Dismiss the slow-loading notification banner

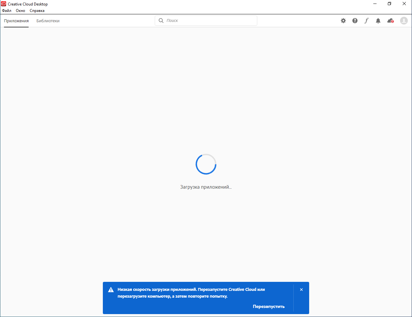(301, 290)
